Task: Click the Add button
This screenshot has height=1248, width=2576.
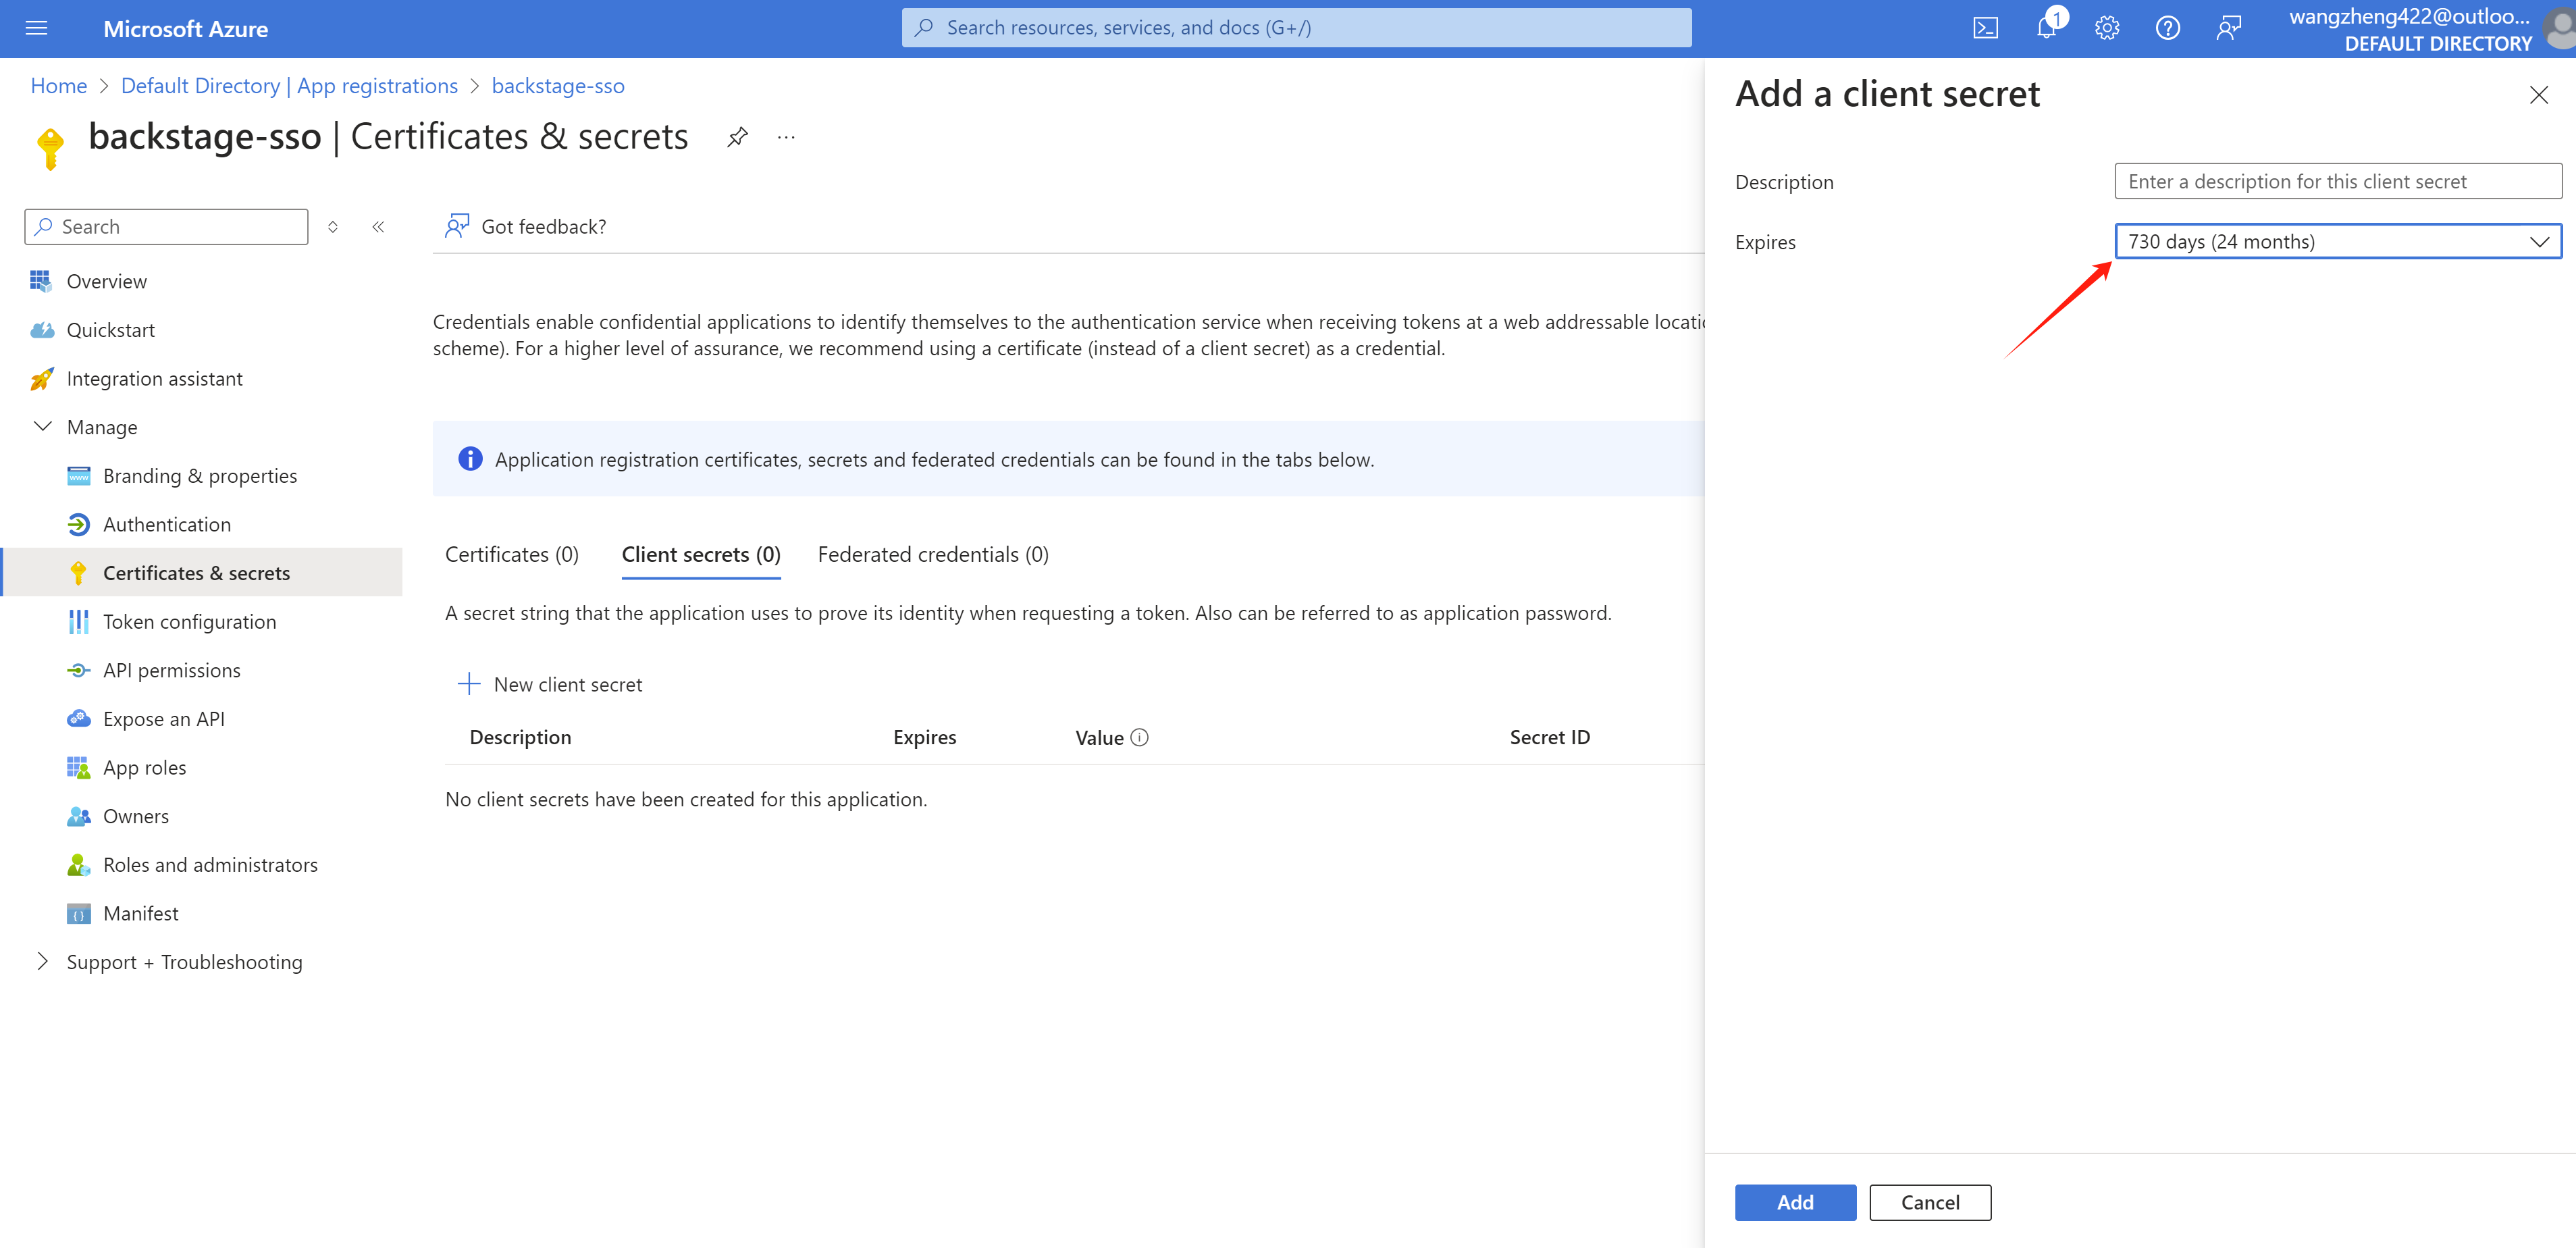Action: pos(1794,1202)
